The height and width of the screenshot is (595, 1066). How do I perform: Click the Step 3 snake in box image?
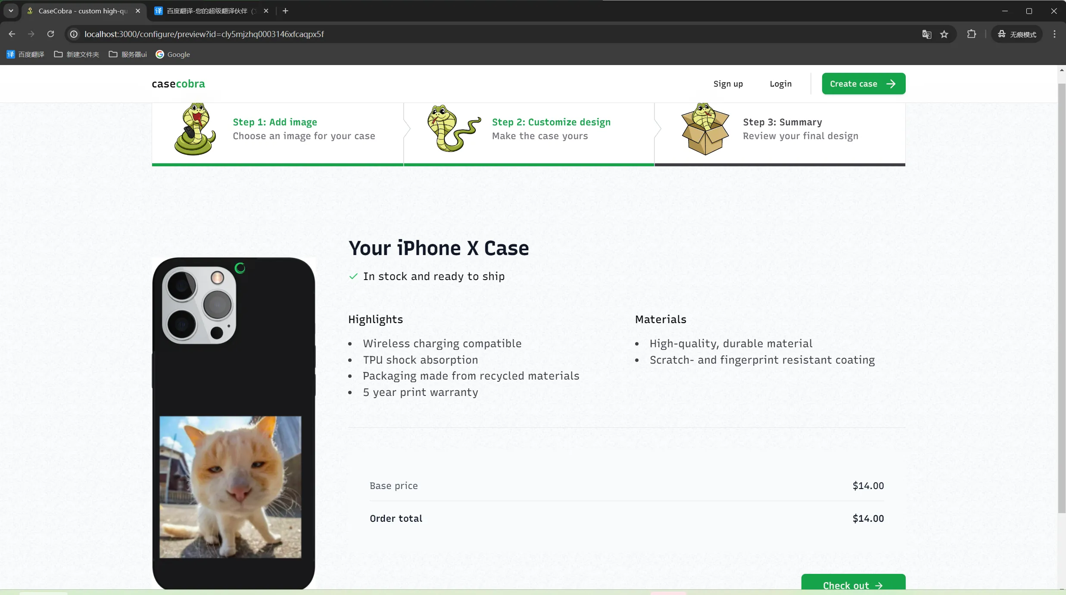click(705, 129)
